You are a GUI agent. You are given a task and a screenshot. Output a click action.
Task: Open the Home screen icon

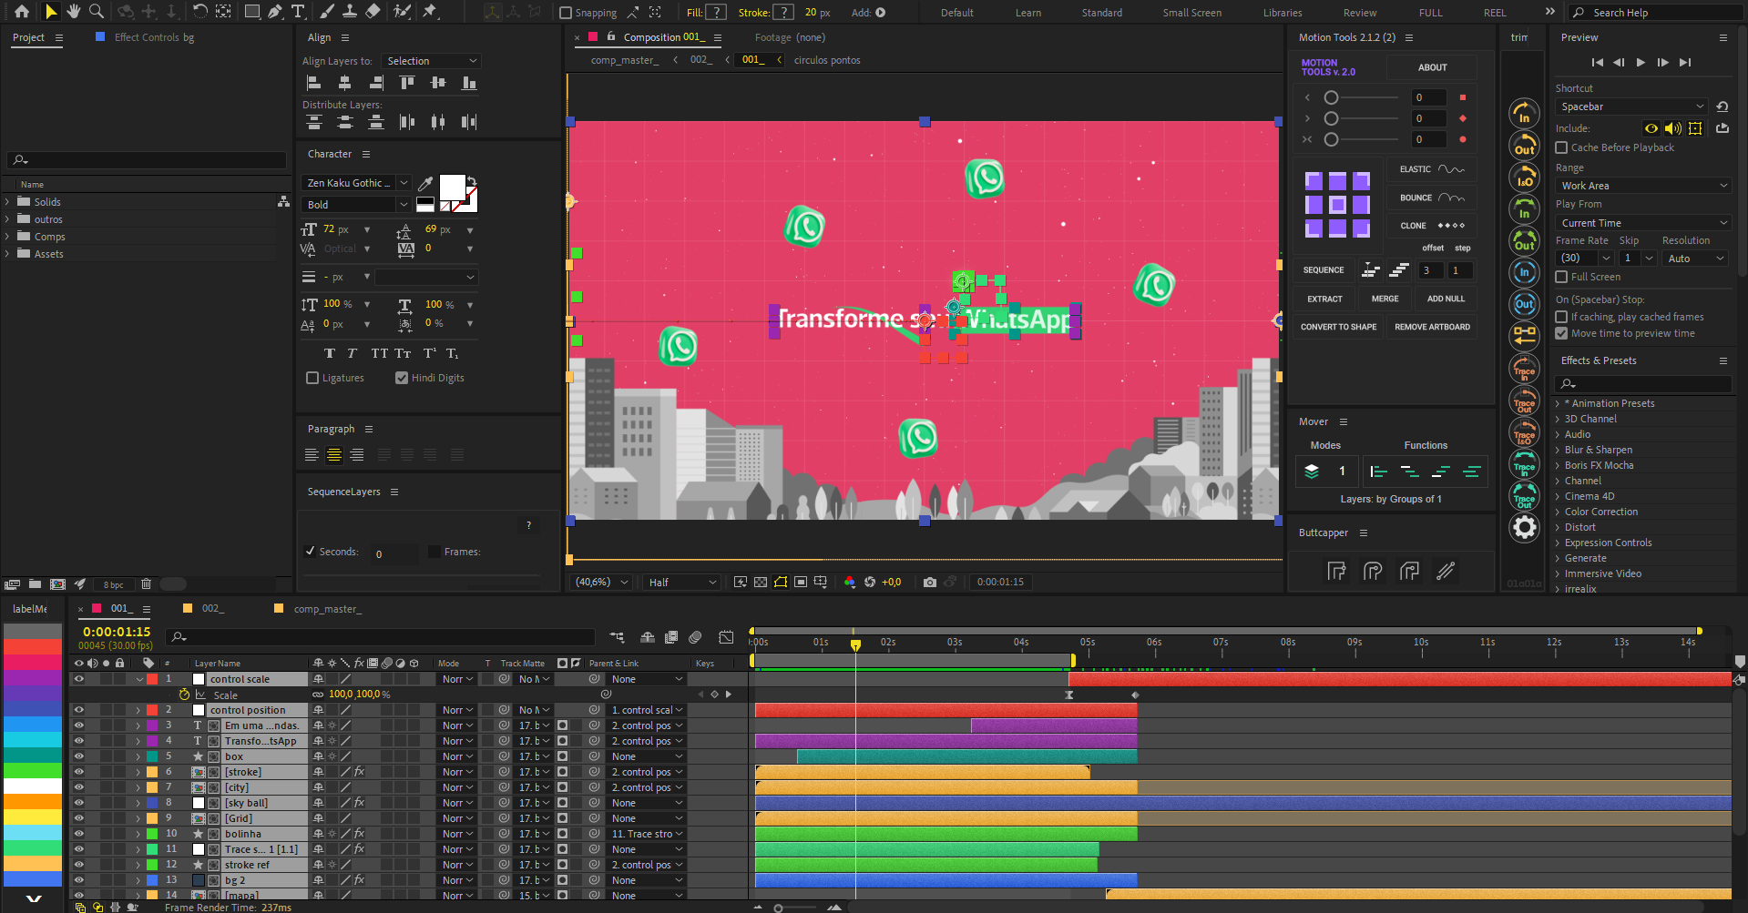tap(21, 12)
